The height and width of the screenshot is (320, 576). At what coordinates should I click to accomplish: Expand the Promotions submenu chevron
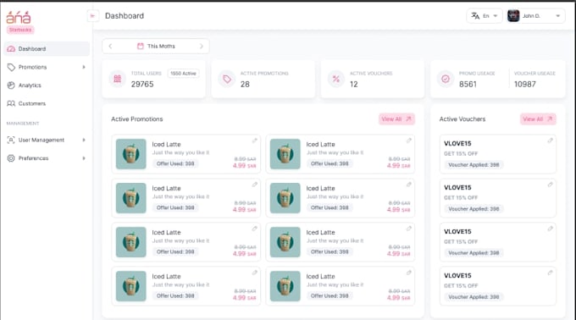pos(84,67)
